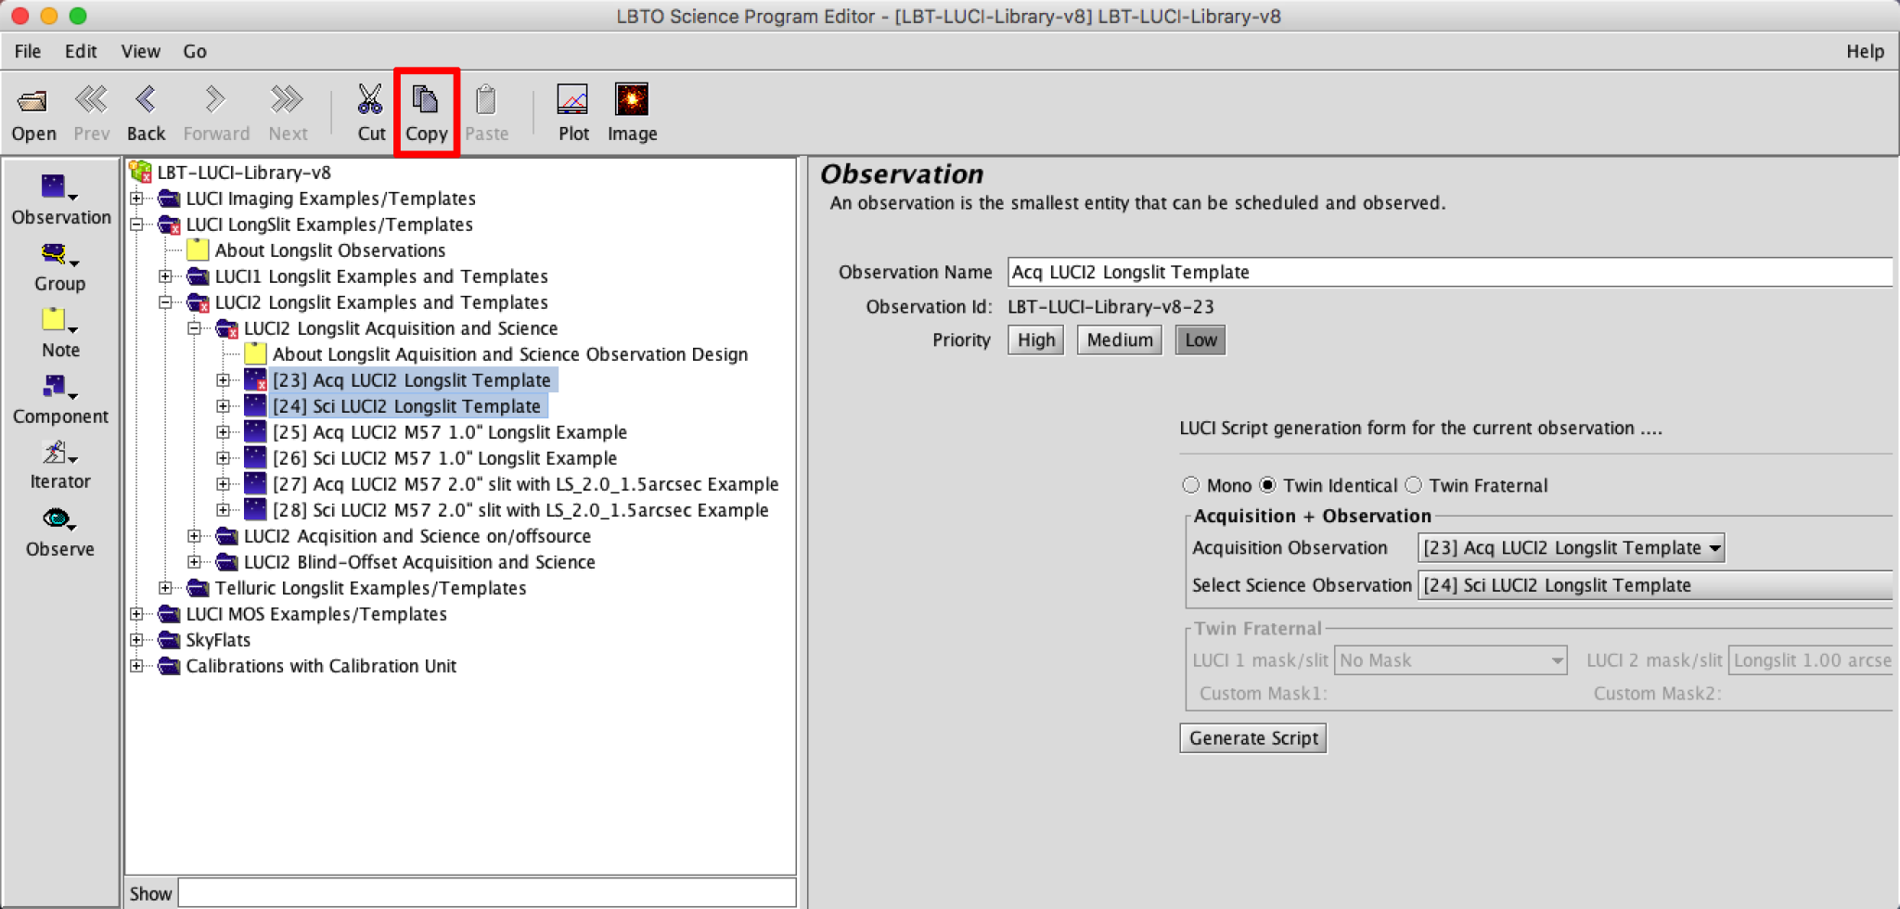This screenshot has width=1900, height=909.
Task: Expand LUCI Imaging Examples/Templates folder
Action: pos(136,198)
